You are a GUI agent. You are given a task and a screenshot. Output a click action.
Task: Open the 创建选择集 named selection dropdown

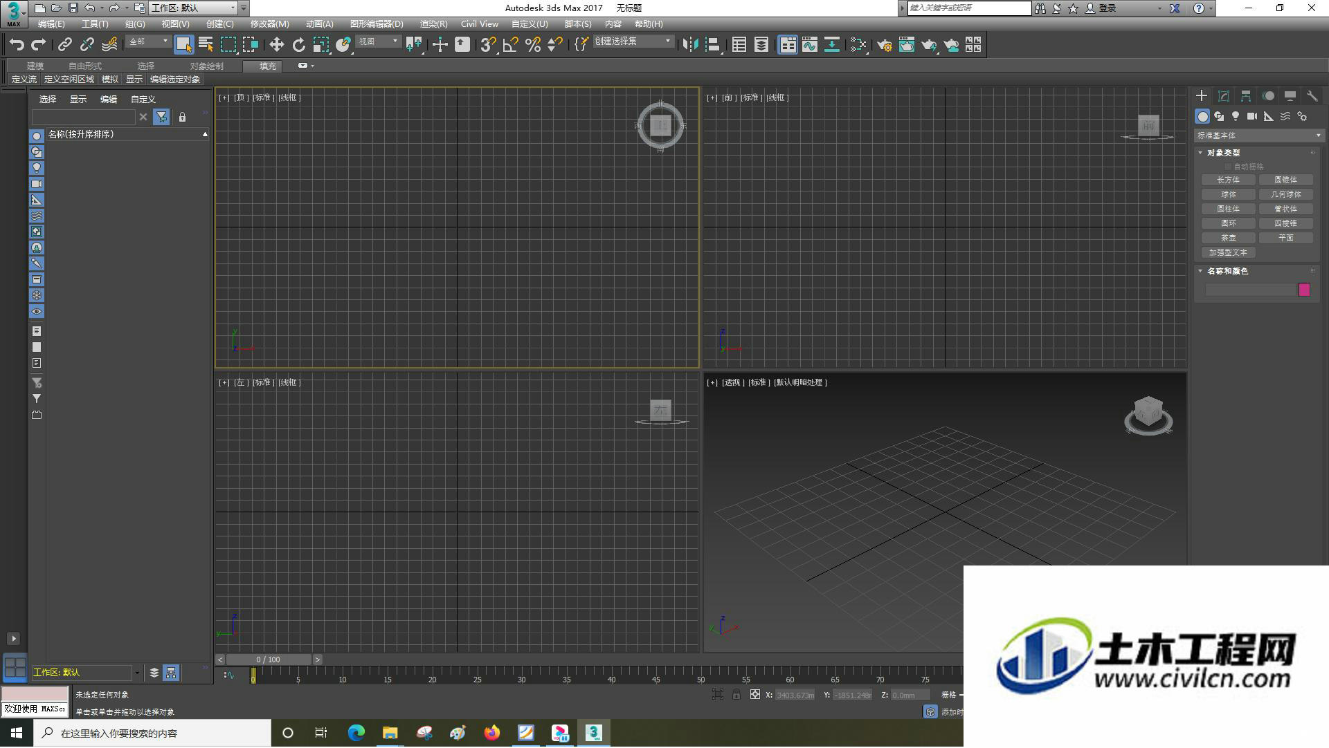[x=633, y=42]
